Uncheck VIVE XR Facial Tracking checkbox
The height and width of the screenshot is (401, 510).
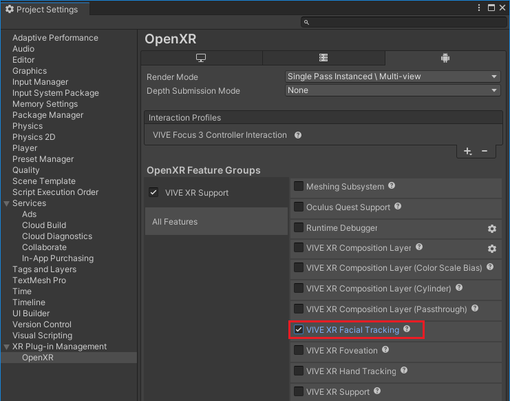point(299,329)
